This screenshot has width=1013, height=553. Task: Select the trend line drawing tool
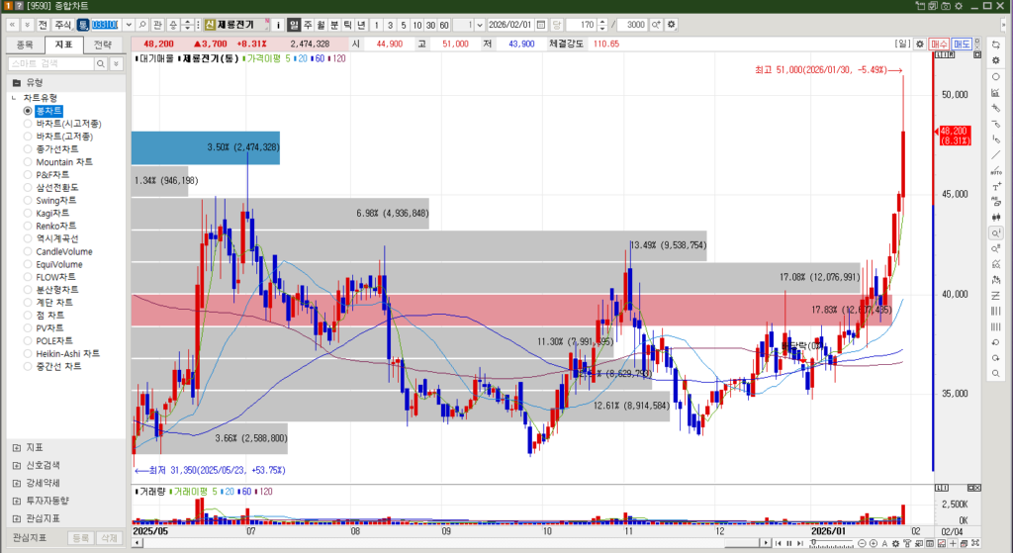pyautogui.click(x=995, y=154)
